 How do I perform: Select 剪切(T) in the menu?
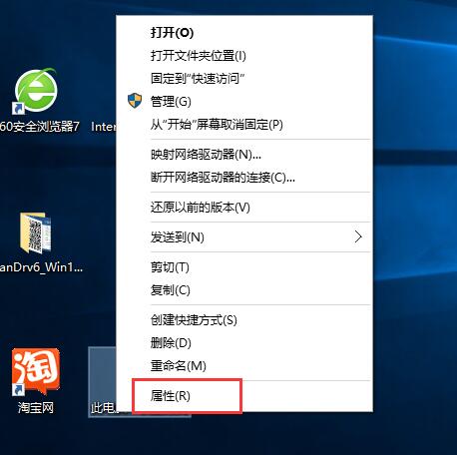click(x=244, y=267)
